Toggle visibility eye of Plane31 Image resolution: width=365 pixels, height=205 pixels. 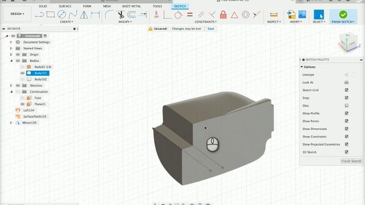tap(22, 104)
